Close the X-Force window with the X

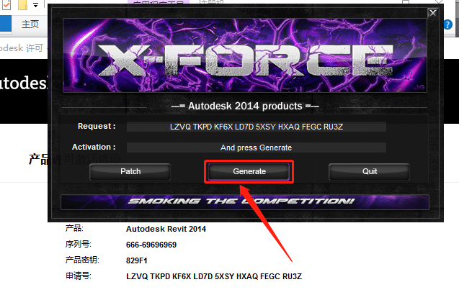tap(433, 13)
